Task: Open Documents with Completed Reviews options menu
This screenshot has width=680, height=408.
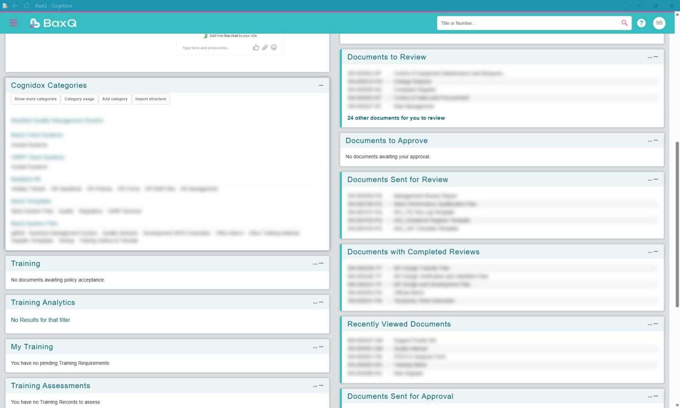Action: [649, 252]
